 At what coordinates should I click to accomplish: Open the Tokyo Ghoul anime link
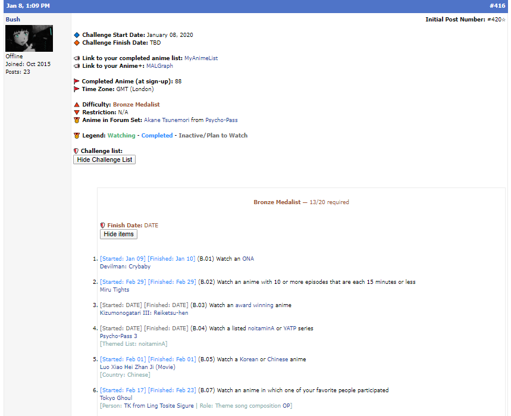(117, 398)
